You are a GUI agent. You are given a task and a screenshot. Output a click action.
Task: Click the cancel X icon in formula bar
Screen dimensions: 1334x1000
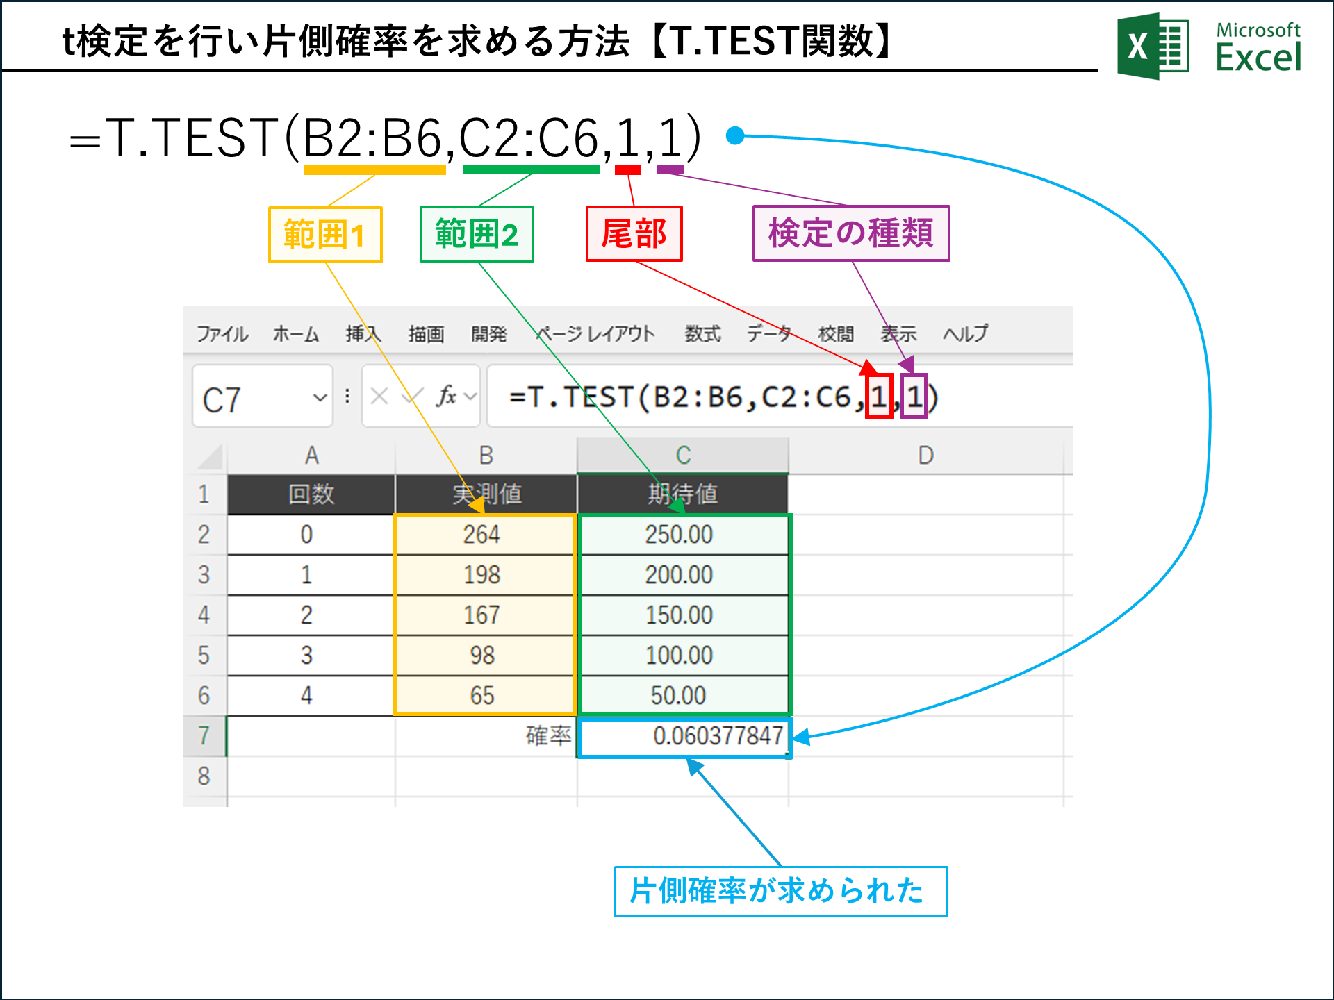(x=379, y=397)
